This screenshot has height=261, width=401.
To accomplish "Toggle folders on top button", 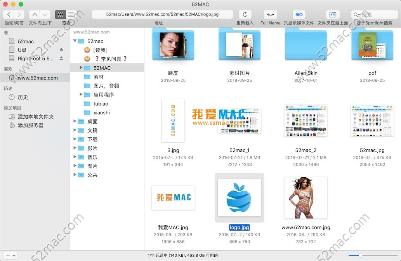I will [333, 15].
